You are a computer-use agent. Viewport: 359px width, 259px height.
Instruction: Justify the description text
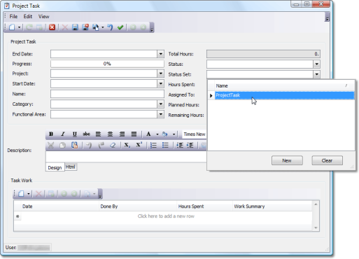tap(134, 134)
